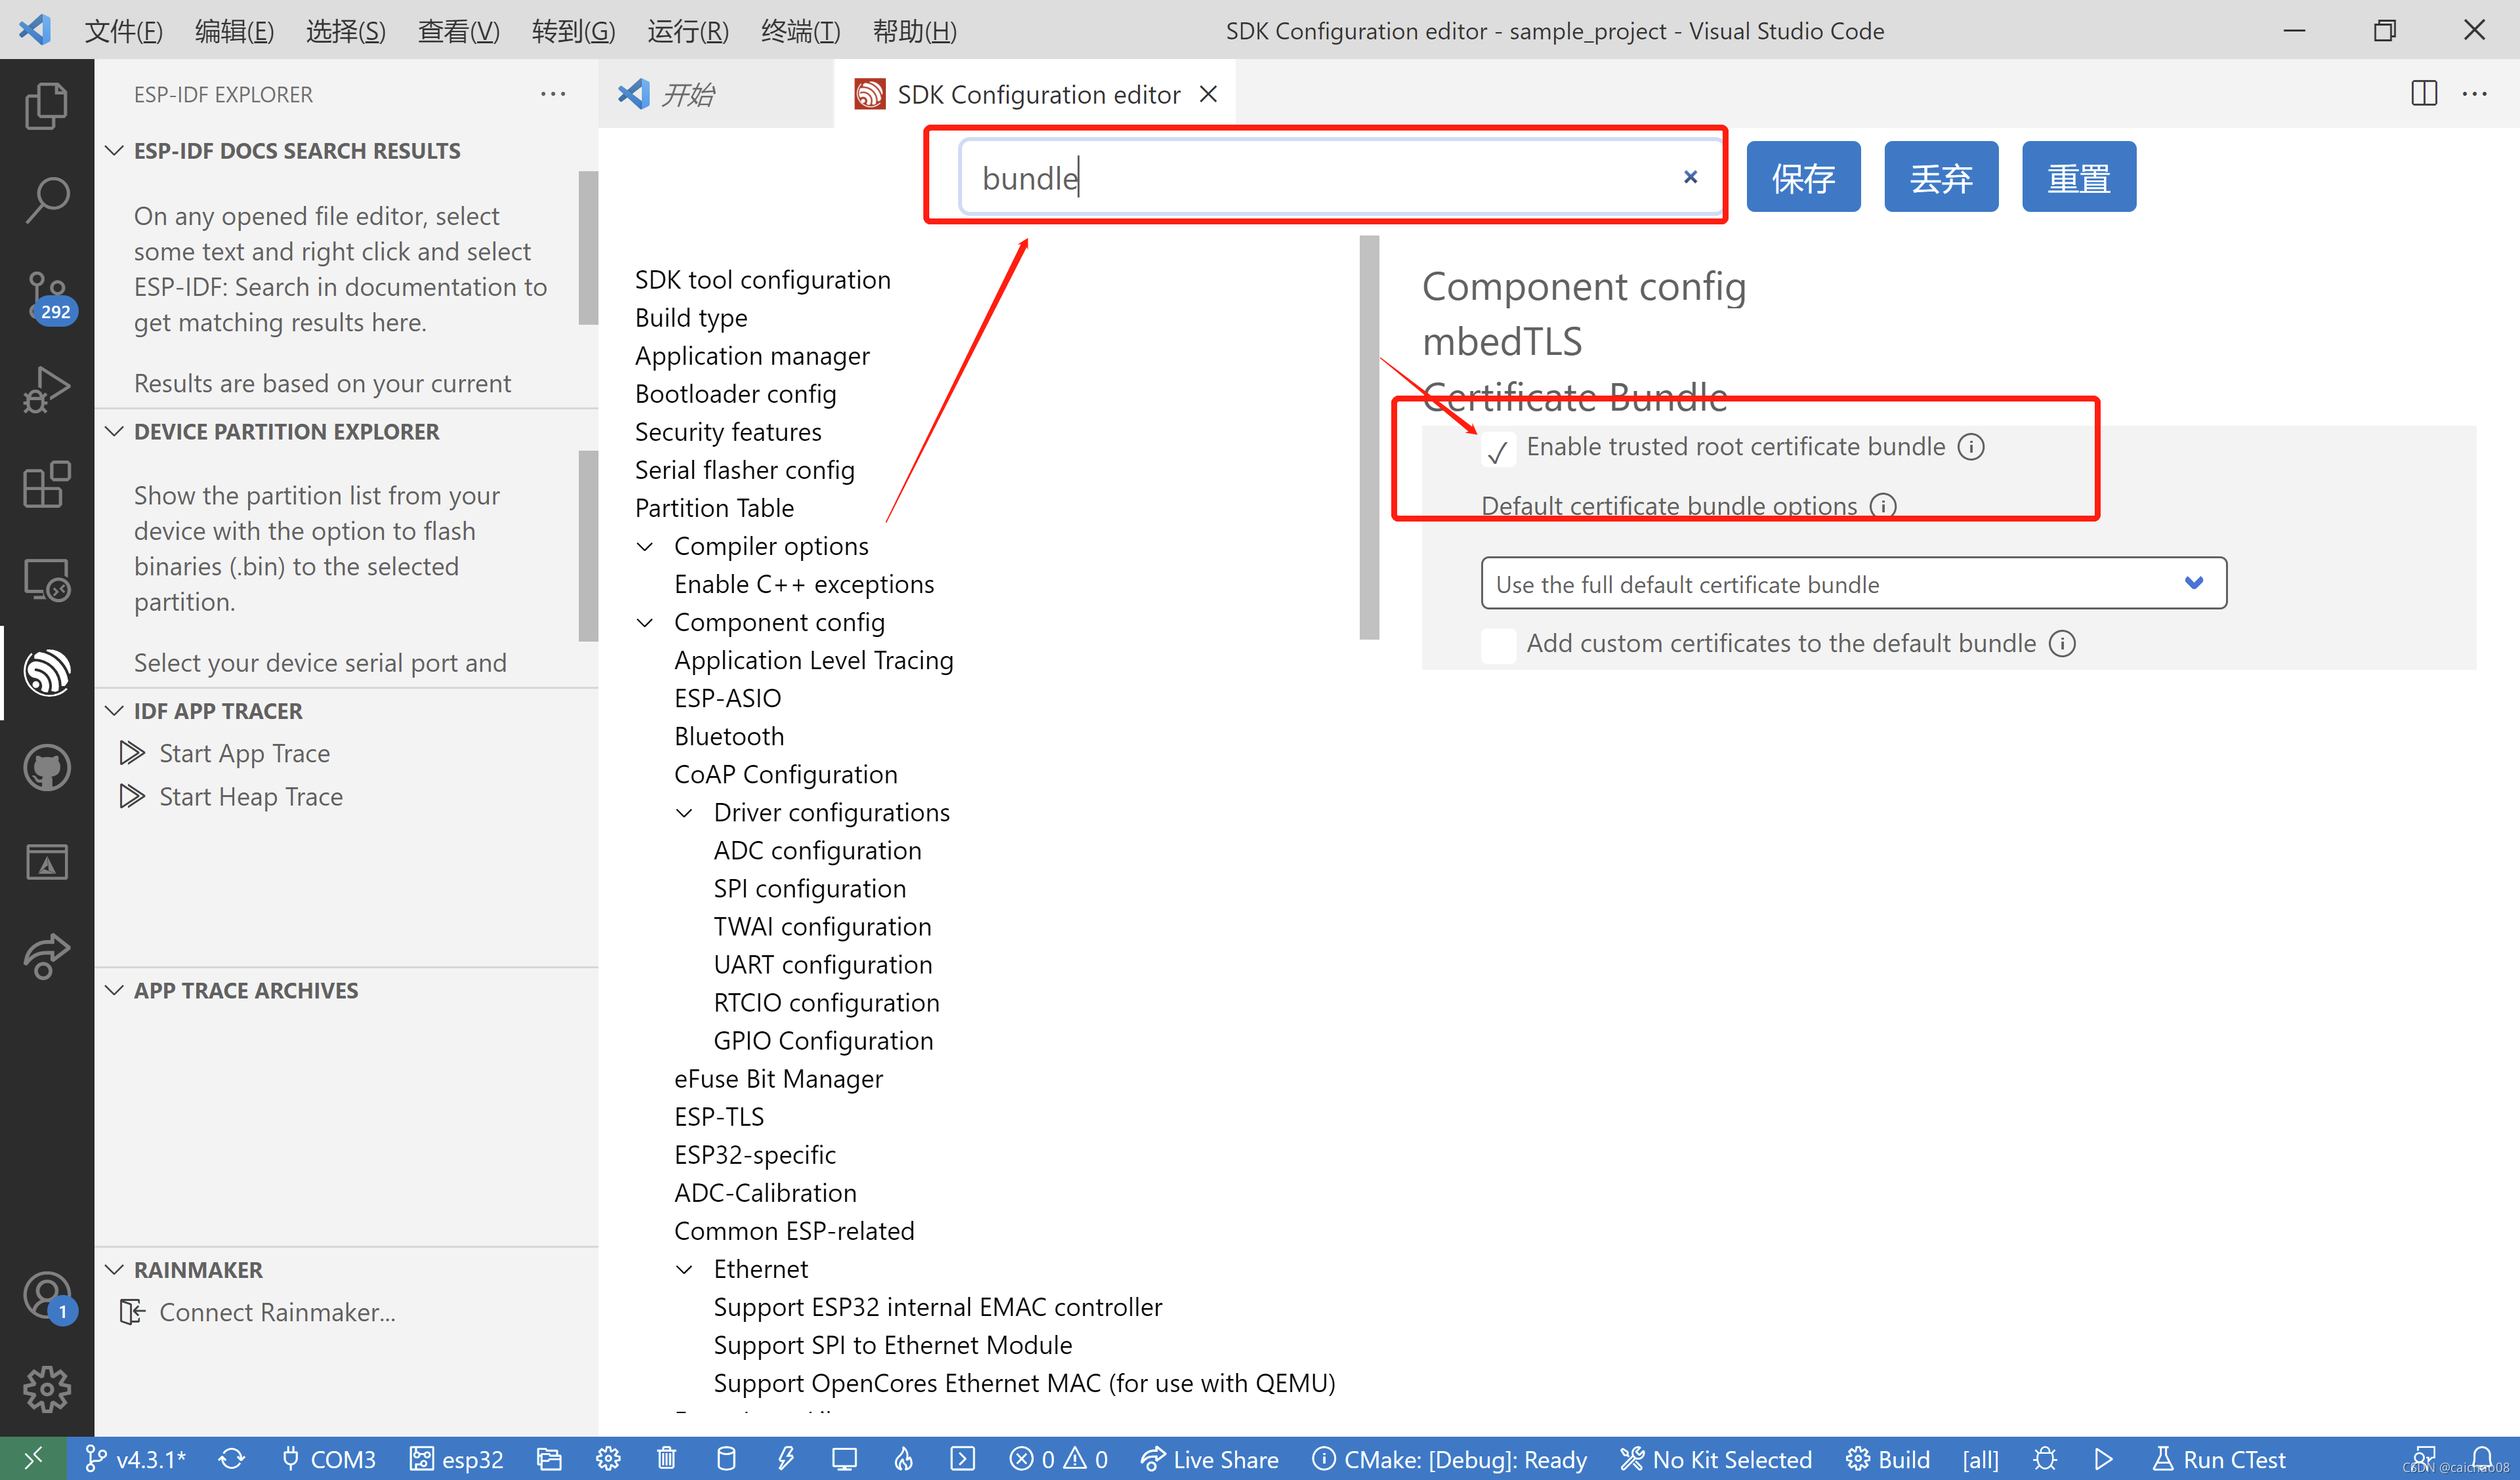Open Search view in activity bar
The height and width of the screenshot is (1480, 2520).
tap(46, 200)
